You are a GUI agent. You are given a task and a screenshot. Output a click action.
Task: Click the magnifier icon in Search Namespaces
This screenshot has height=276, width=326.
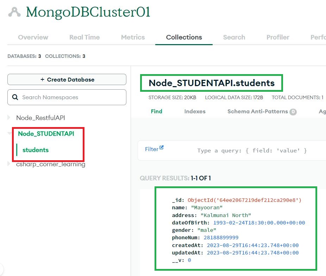pos(15,97)
